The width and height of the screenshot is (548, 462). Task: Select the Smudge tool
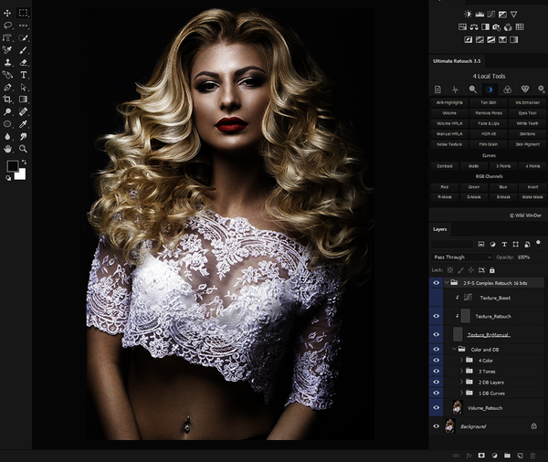23,137
